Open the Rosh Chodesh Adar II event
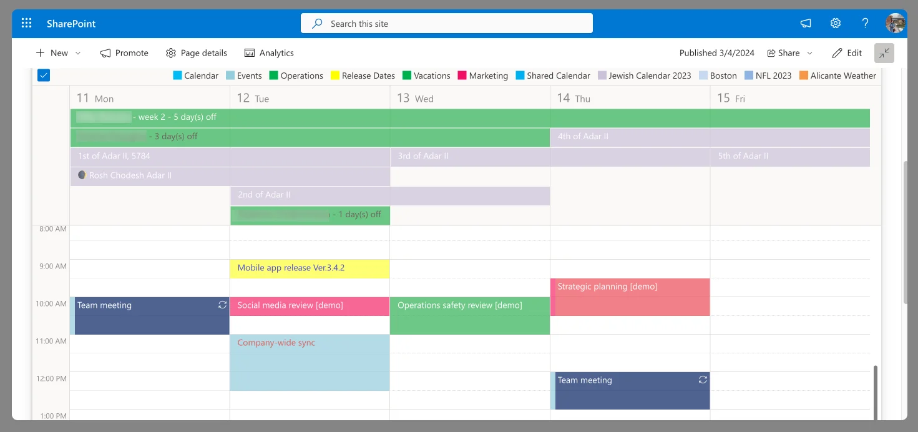Screen dimensions: 918x432 pyautogui.click(x=230, y=176)
